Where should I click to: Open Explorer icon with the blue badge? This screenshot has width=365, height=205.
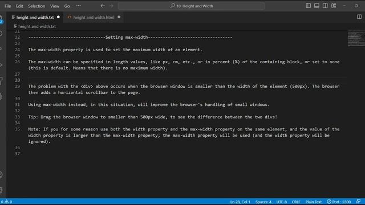(x=1, y=19)
